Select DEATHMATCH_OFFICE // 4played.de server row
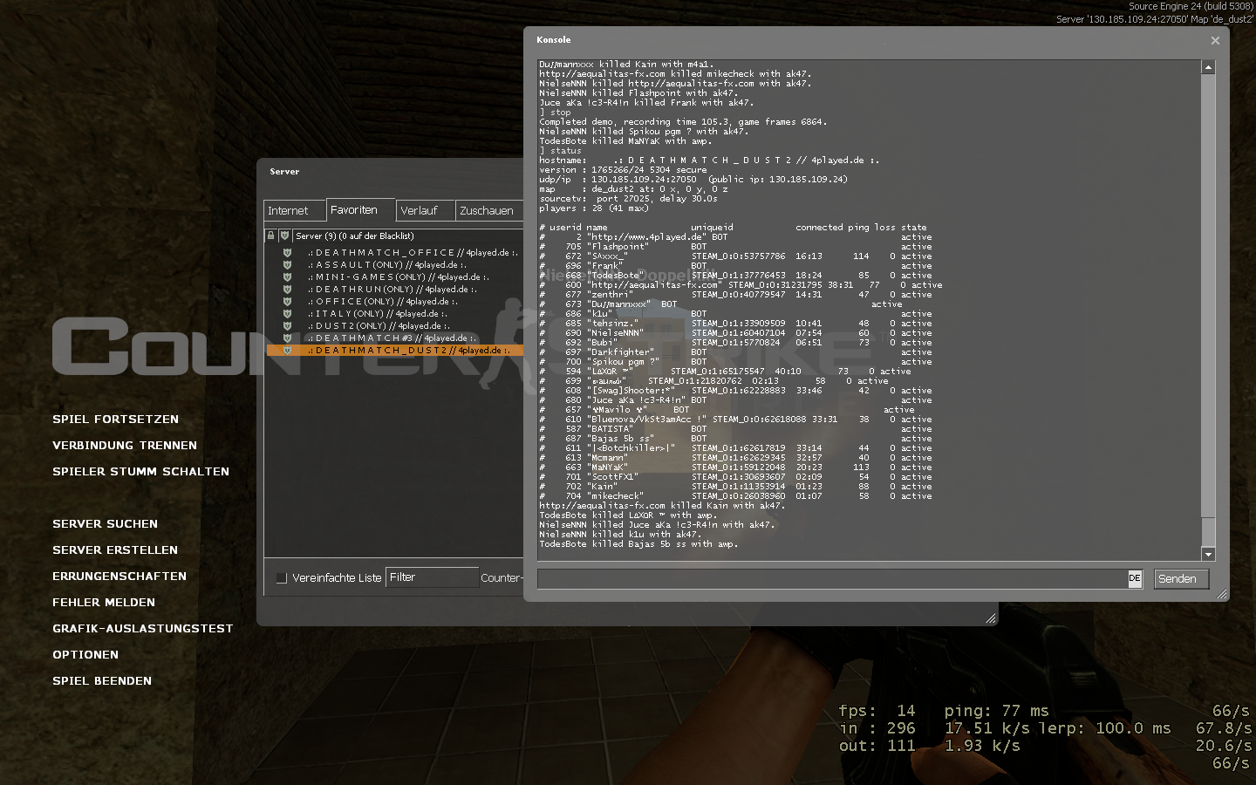The image size is (1256, 785). 394,253
